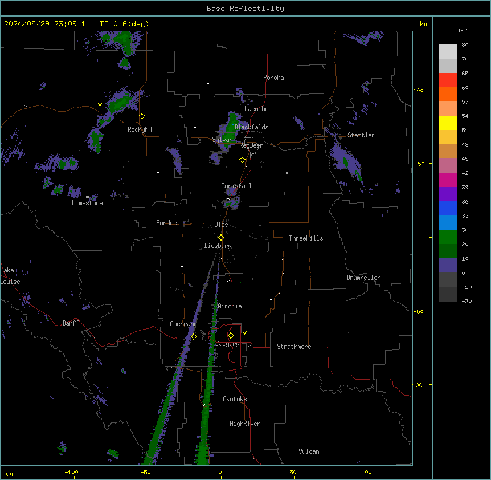Select the RedDeer city label

click(x=251, y=145)
